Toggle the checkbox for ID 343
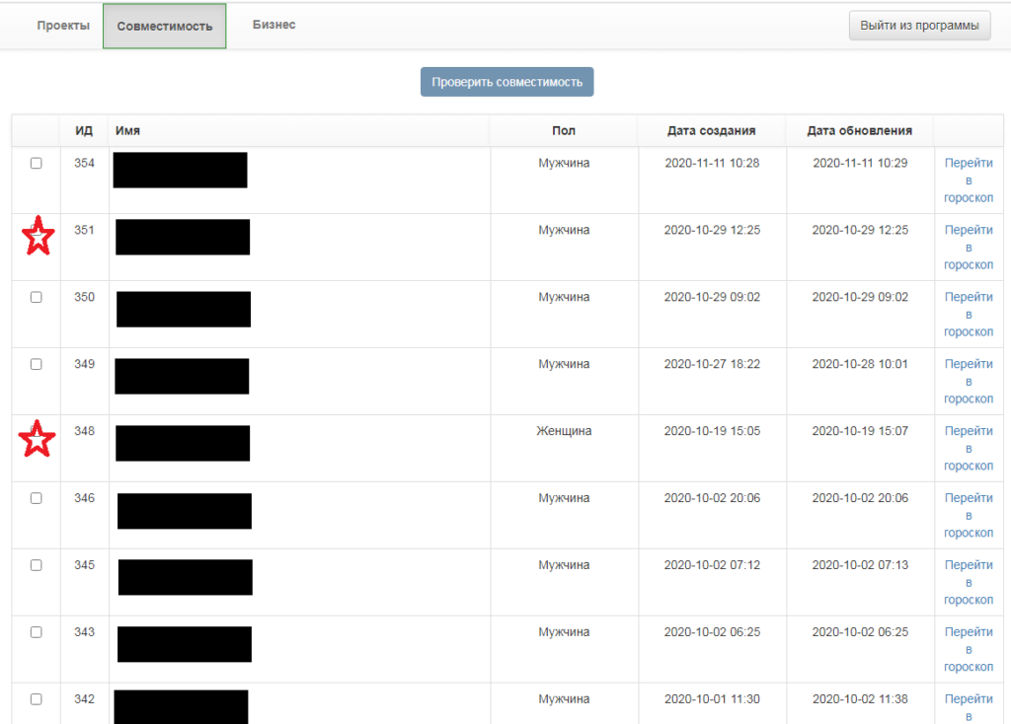The image size is (1011, 724). (x=37, y=633)
